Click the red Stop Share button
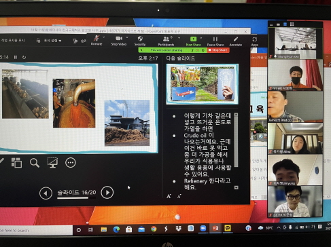331x247 pixels. [217, 50]
